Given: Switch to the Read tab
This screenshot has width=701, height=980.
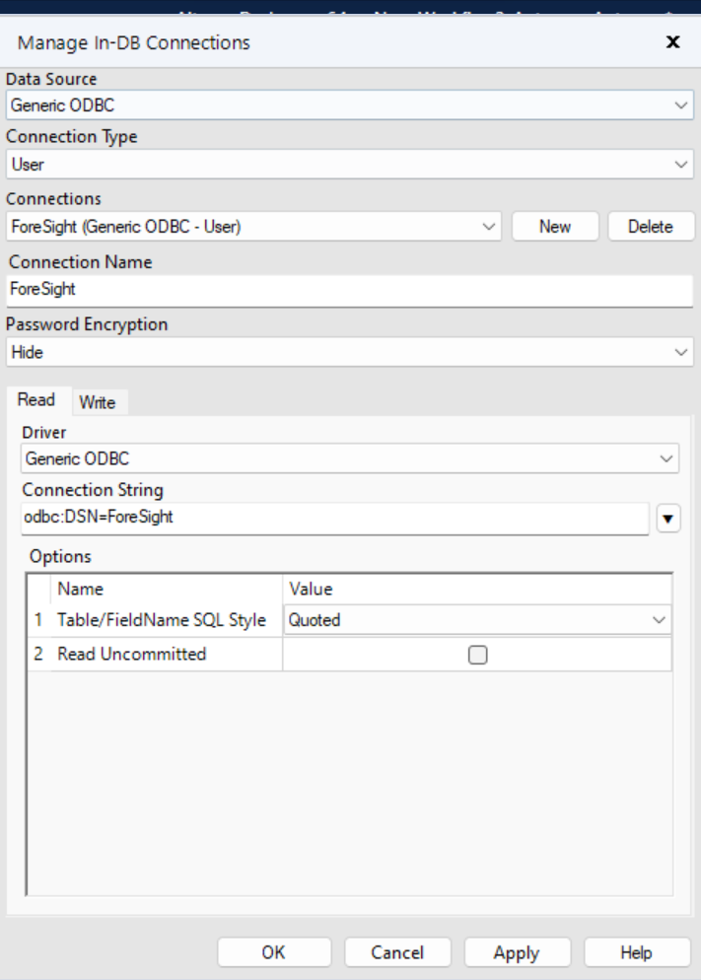Looking at the screenshot, I should click(36, 400).
